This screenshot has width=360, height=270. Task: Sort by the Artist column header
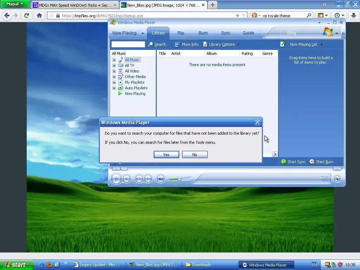(187, 53)
